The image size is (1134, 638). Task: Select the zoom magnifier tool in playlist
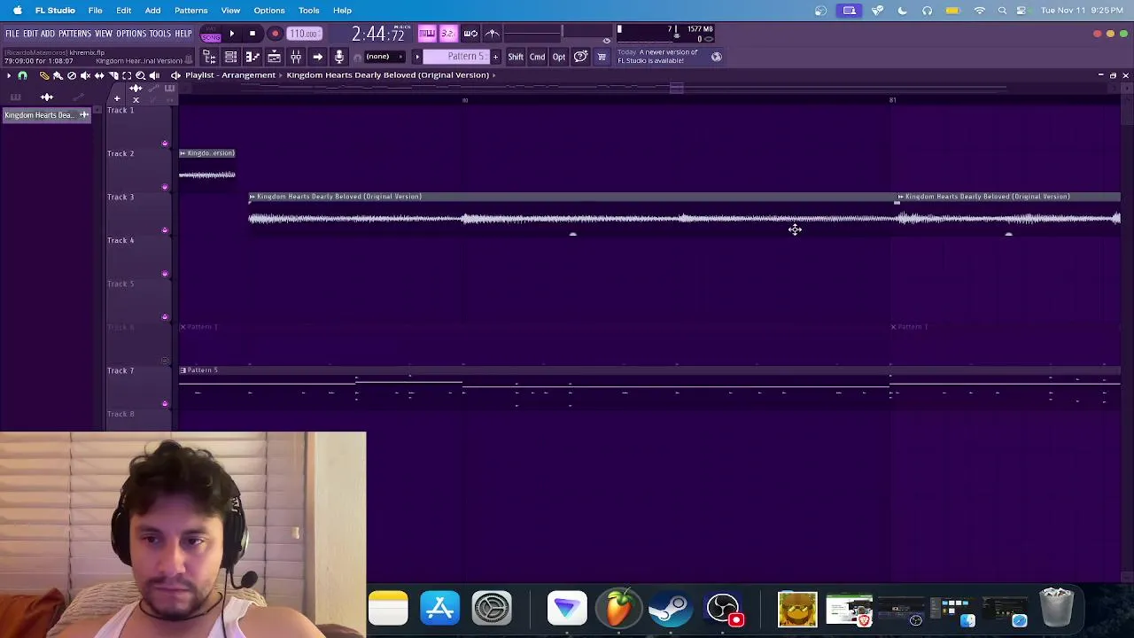pos(140,75)
